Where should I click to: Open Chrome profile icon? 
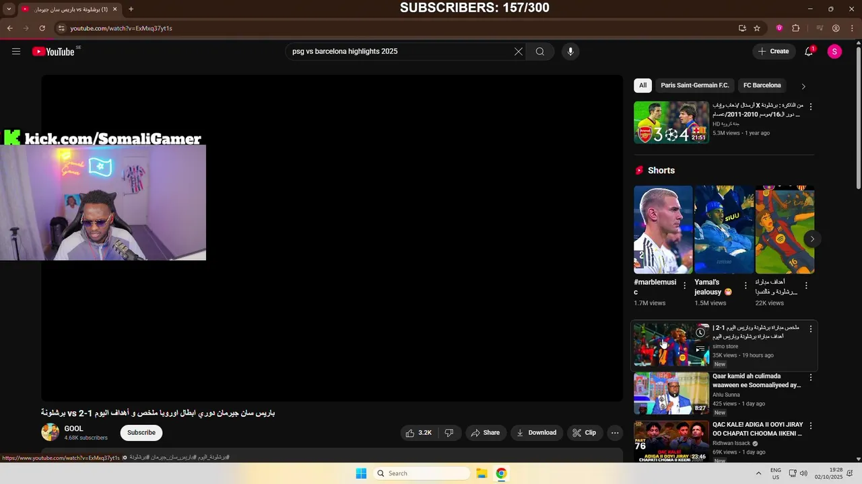pyautogui.click(x=836, y=28)
